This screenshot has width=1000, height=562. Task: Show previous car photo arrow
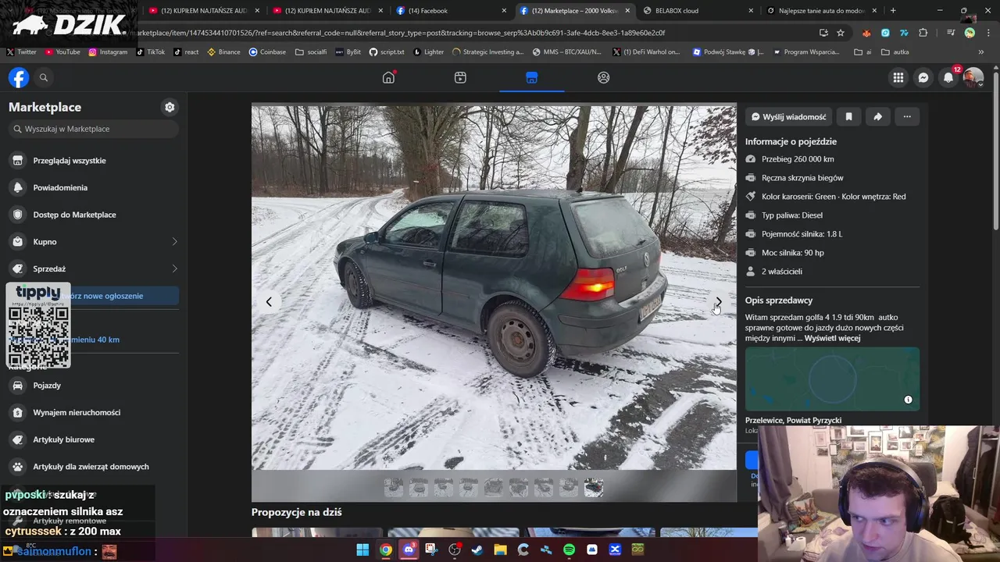click(269, 301)
